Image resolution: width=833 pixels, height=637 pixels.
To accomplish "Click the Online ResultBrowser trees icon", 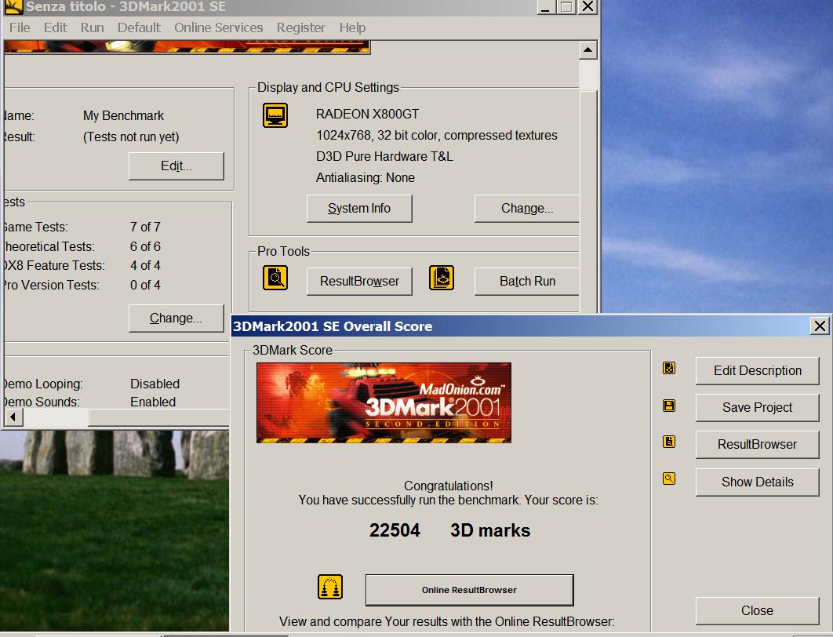I will [x=330, y=587].
